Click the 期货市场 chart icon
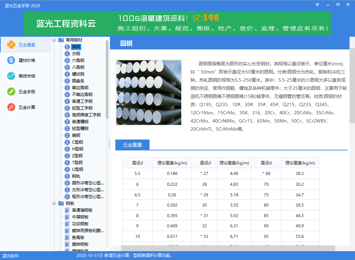 tap(11, 76)
